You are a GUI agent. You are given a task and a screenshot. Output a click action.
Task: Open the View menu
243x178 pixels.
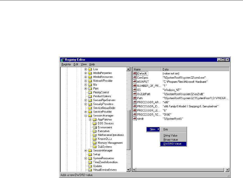click(x=84, y=64)
